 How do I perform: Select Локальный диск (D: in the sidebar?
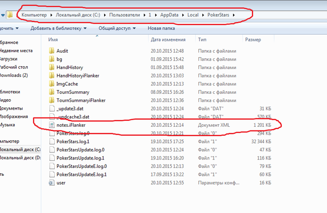click(20, 158)
